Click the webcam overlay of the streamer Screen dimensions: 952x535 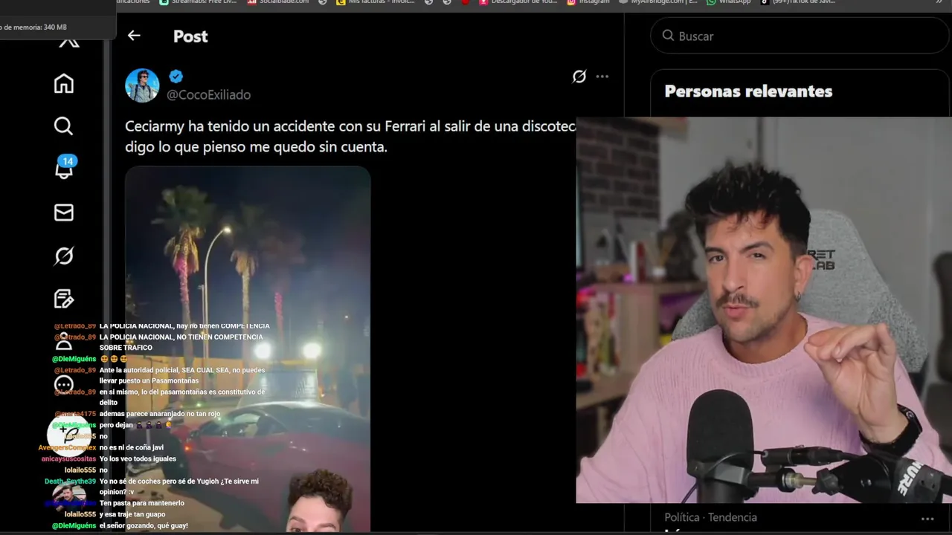click(x=764, y=310)
